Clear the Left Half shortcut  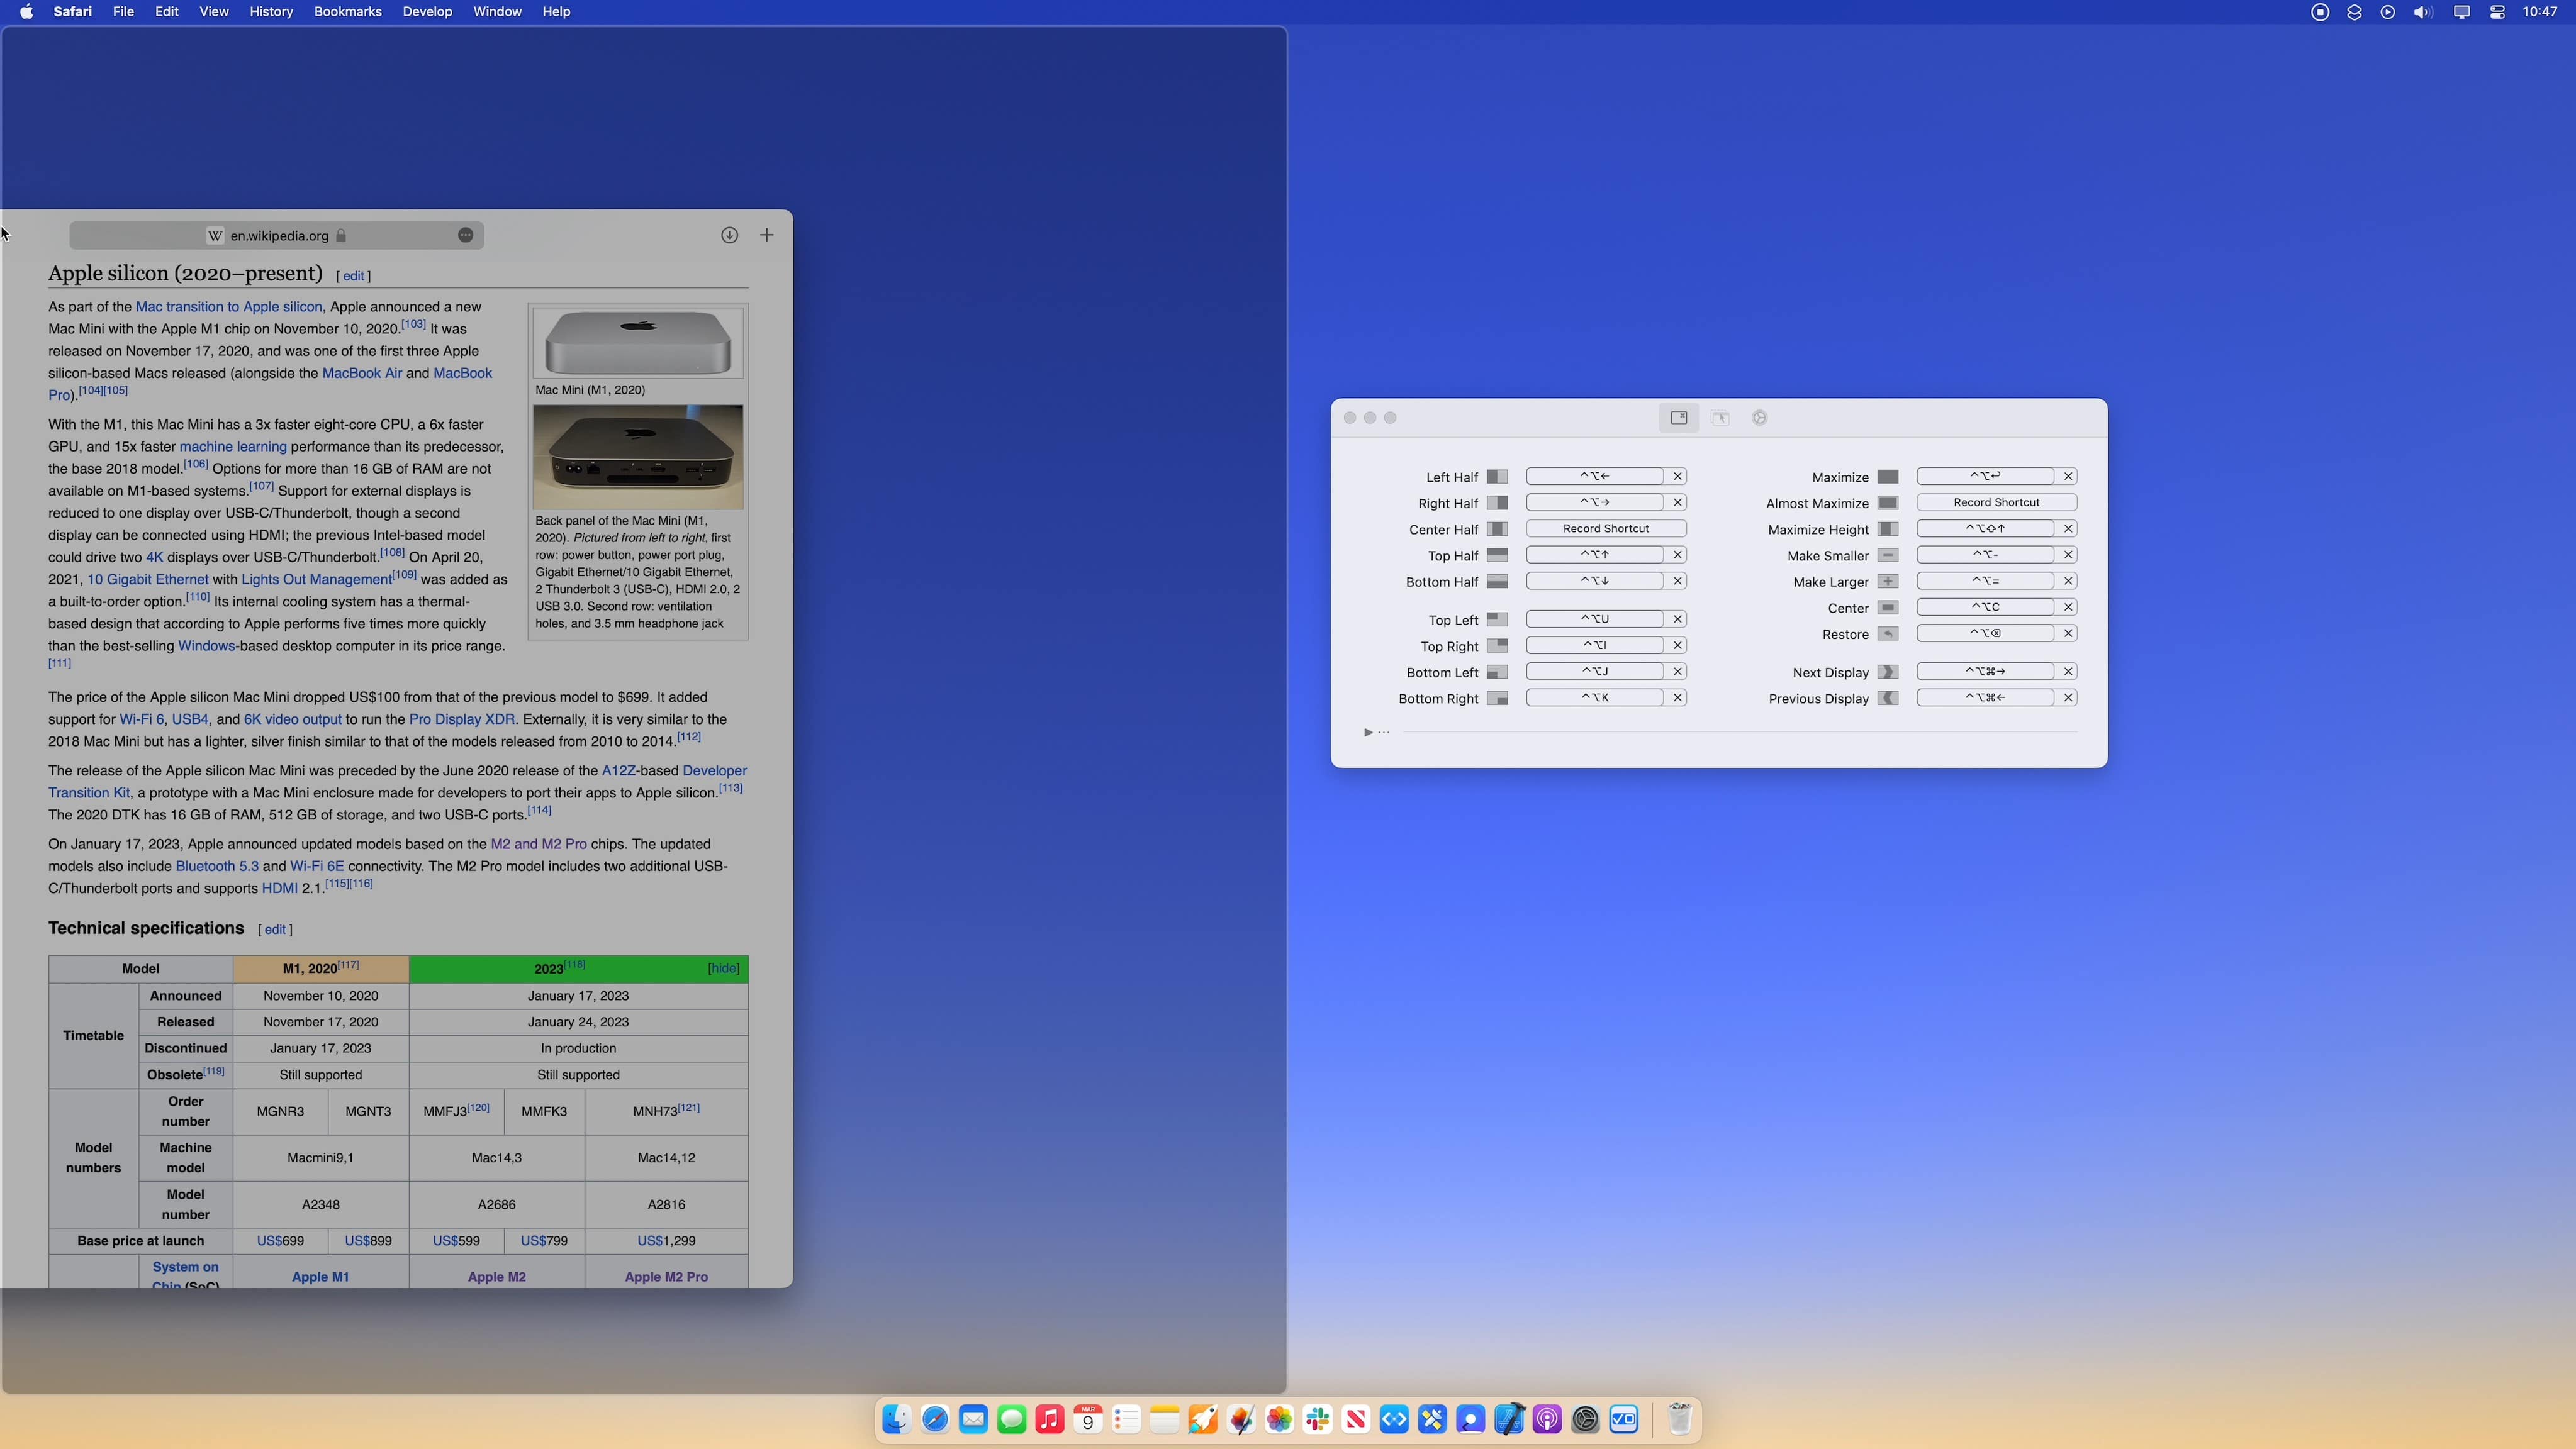point(1678,477)
